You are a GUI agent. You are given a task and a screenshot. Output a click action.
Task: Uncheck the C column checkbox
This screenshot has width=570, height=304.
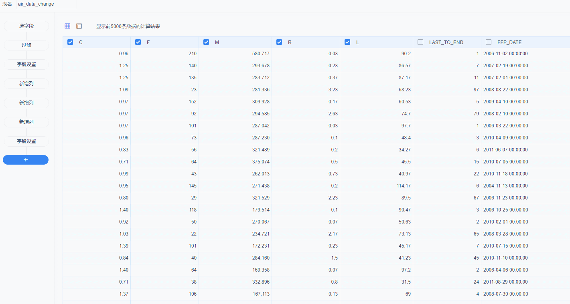(70, 42)
